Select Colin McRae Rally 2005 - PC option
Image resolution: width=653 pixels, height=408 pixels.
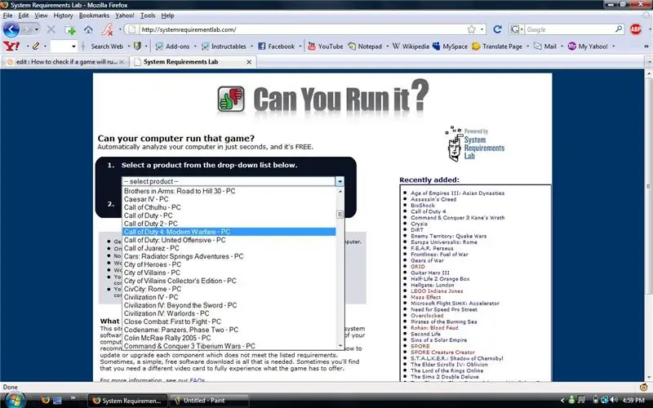pos(229,338)
